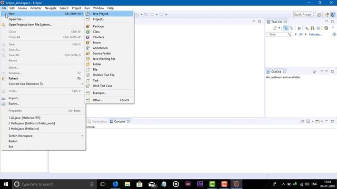This screenshot has height=189, width=337.
Task: Open File Explorer from the taskbar
Action: [127, 184]
